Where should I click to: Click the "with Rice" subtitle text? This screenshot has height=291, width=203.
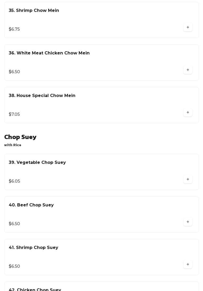pyautogui.click(x=13, y=145)
